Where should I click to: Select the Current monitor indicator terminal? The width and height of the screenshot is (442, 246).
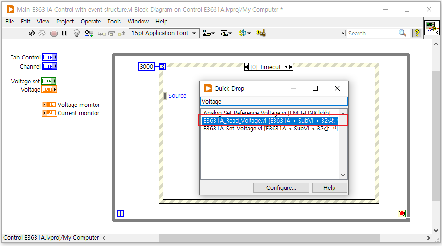click(x=49, y=113)
